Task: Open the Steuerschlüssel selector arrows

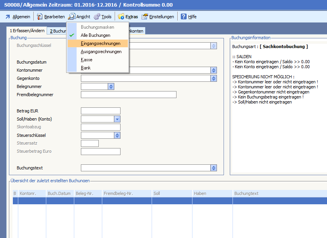Action: 117,135
